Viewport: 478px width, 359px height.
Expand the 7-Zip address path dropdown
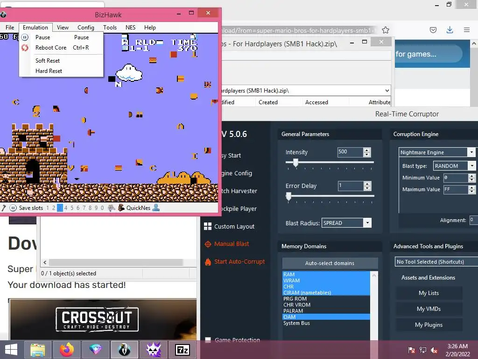[387, 90]
